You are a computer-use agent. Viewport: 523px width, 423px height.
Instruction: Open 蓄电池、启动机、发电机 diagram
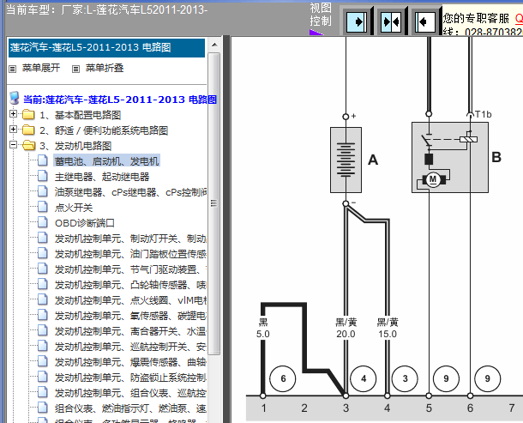(x=106, y=161)
